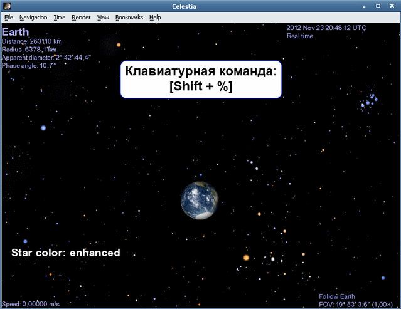Click the Speed readout at bottom left
This screenshot has height=309, width=401.
(31, 304)
